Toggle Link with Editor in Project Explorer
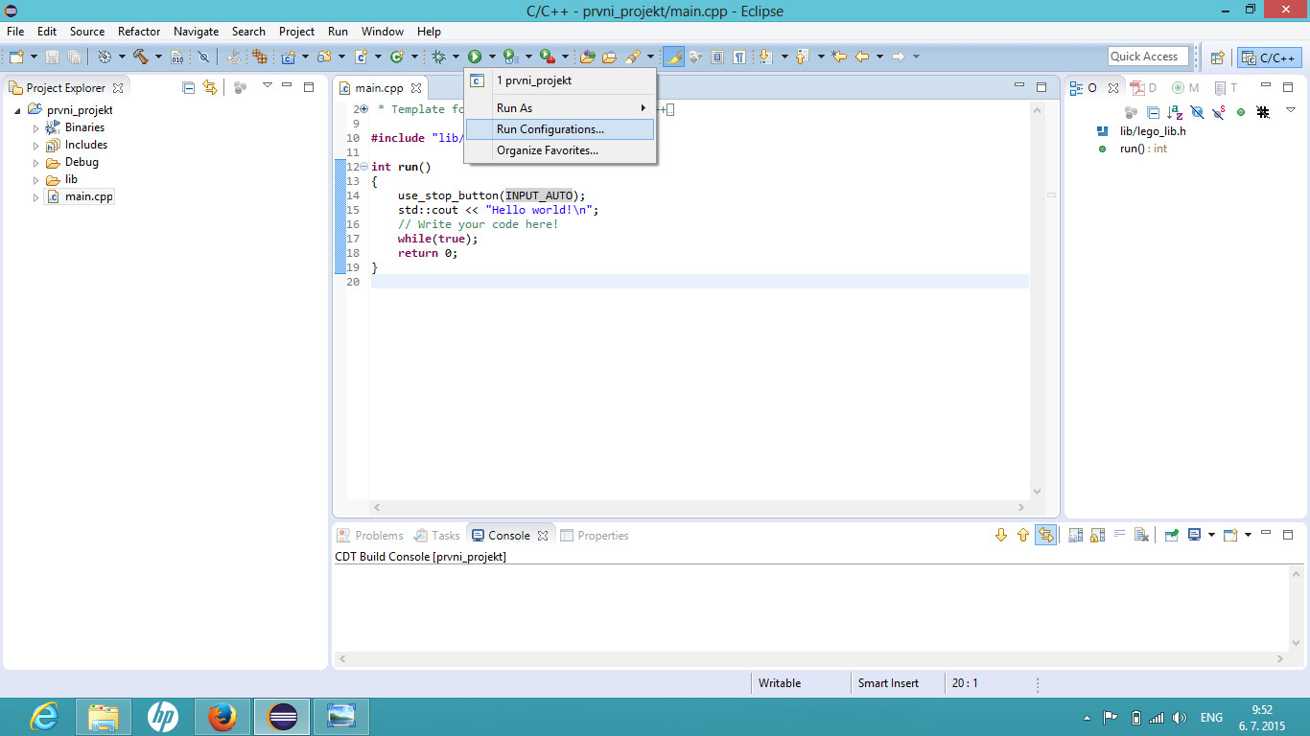 tap(210, 87)
